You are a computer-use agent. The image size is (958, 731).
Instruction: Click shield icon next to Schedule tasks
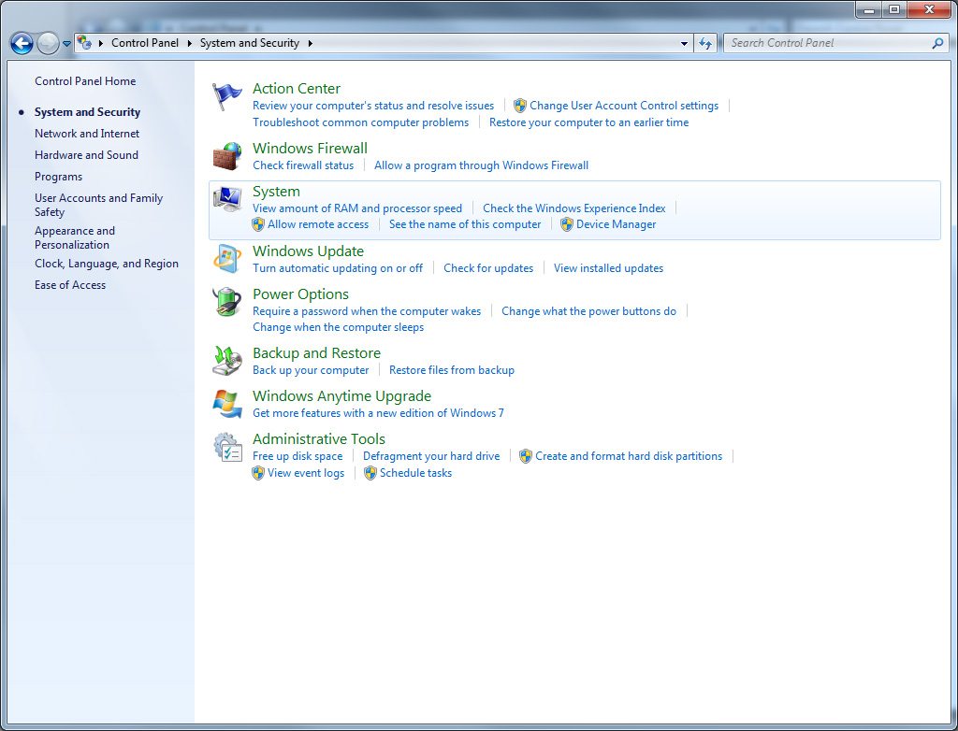370,473
